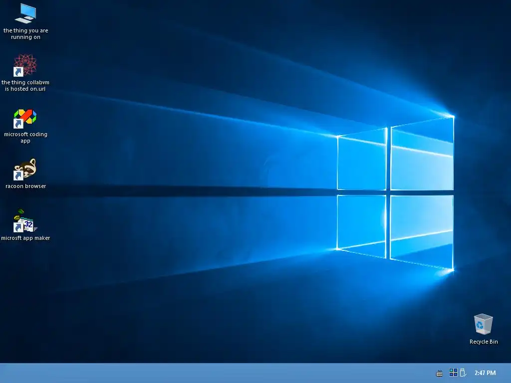
Task: Click the Safely Remove Hardware USB icon
Action: (x=463, y=373)
